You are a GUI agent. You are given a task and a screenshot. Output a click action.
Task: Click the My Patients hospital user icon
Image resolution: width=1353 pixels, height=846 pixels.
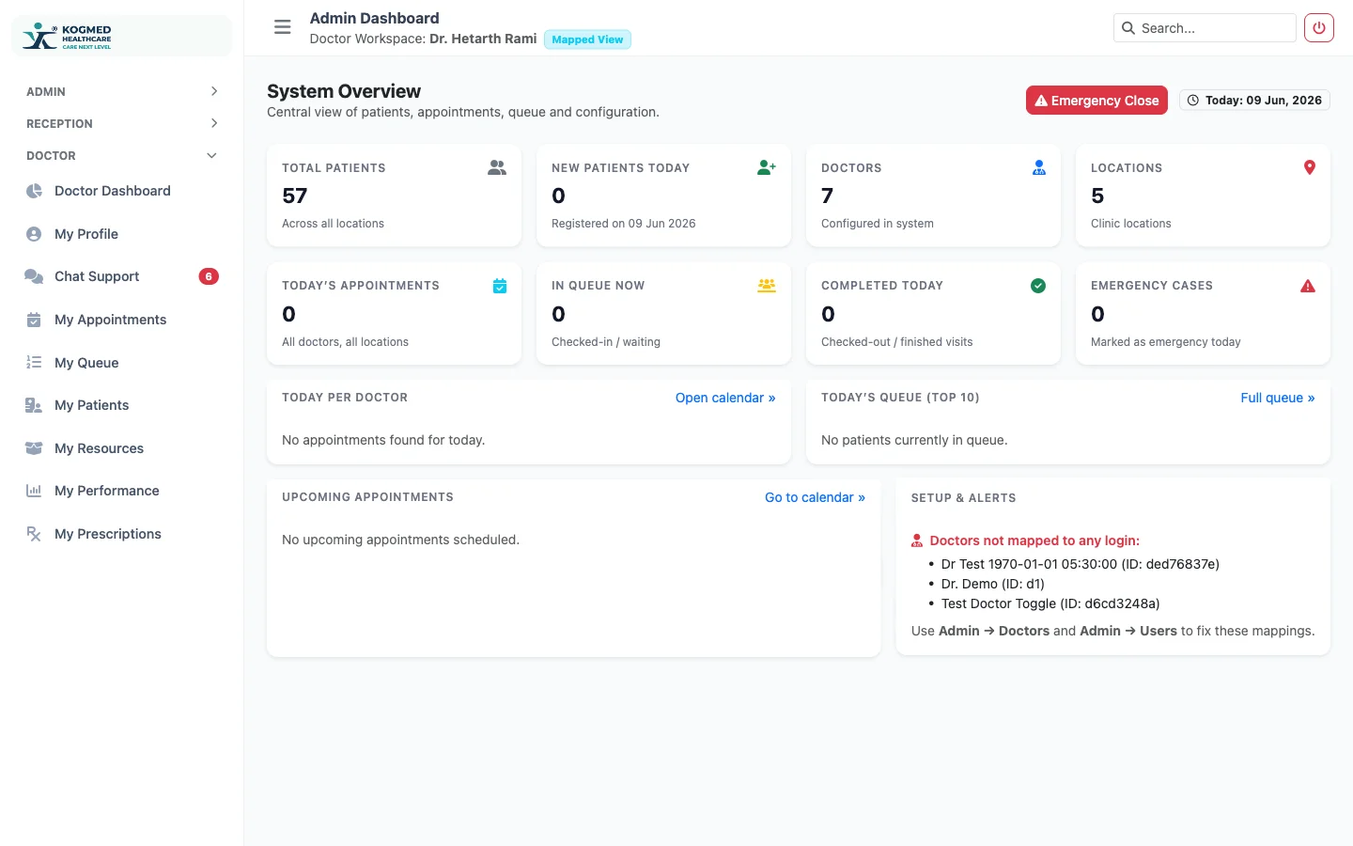(34, 405)
